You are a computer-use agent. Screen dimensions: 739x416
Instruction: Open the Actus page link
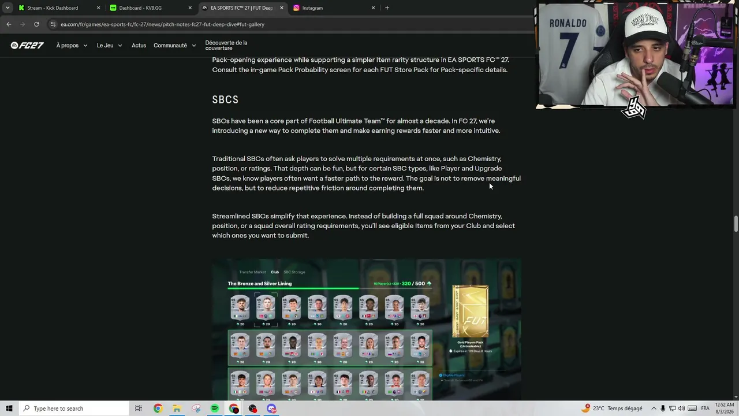point(139,46)
